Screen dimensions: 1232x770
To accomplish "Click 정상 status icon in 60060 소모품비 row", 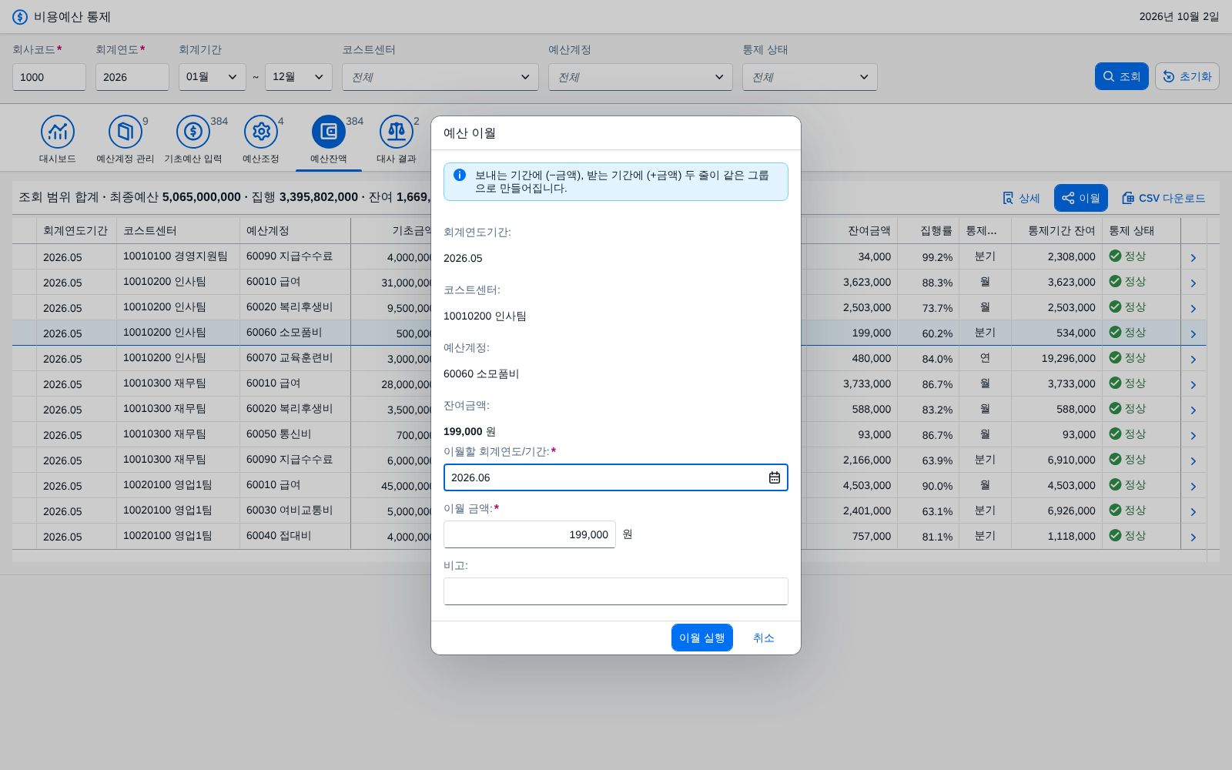I will tap(1115, 333).
